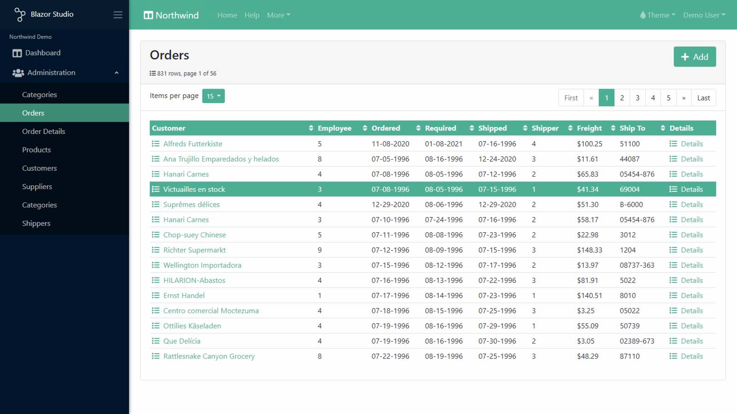Open the Items per page dropdown
Image resolution: width=737 pixels, height=414 pixels.
coord(213,96)
